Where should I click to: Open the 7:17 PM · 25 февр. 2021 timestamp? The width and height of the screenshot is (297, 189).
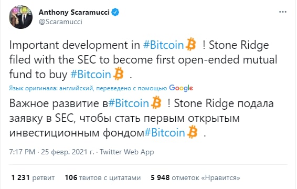[51, 152]
